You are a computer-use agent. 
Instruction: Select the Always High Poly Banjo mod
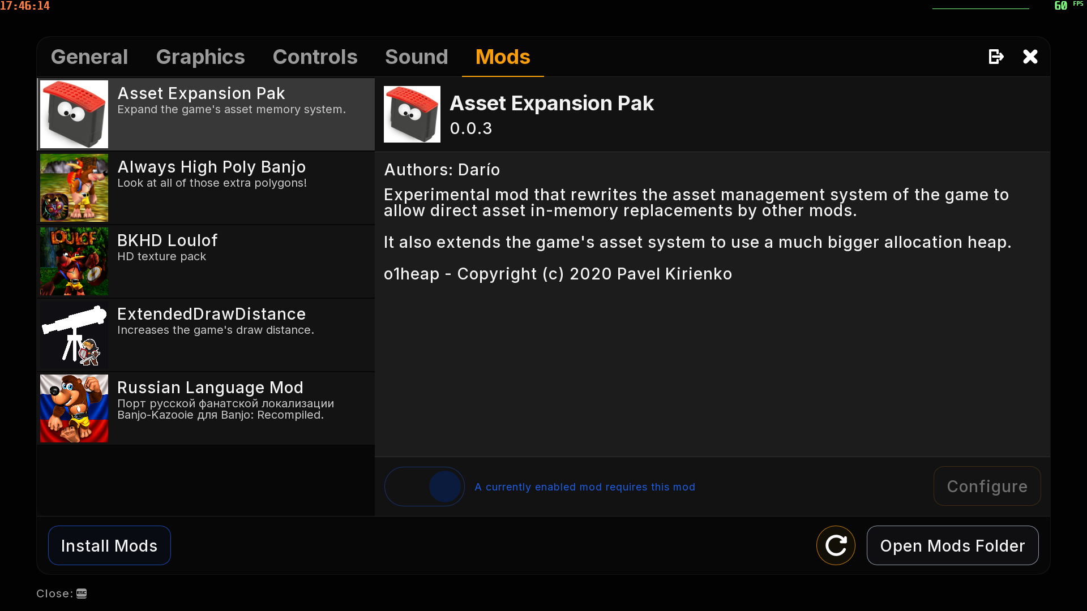click(206, 188)
